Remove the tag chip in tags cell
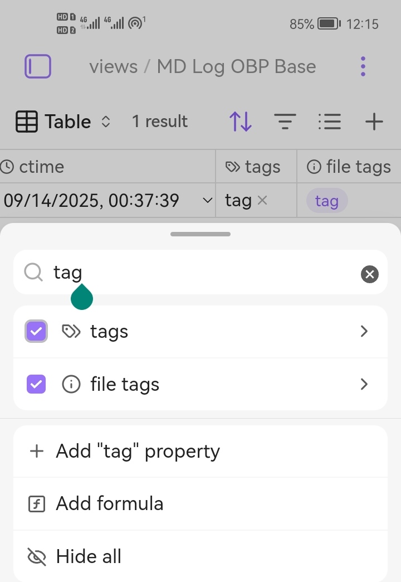Viewport: 401px width, 582px height. pyautogui.click(x=262, y=200)
